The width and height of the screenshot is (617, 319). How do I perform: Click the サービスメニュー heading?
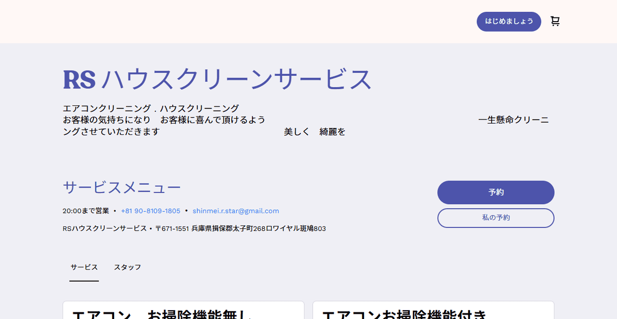pyautogui.click(x=122, y=188)
